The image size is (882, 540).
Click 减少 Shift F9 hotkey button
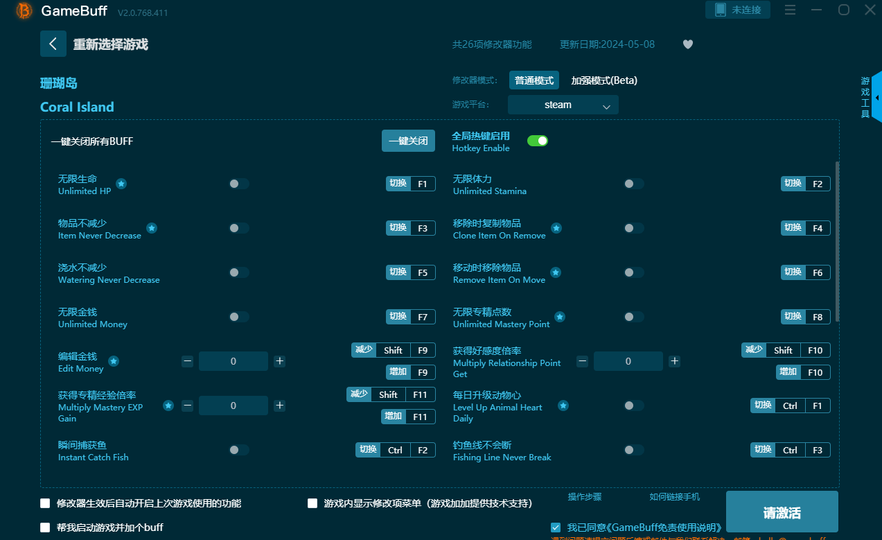(x=394, y=350)
